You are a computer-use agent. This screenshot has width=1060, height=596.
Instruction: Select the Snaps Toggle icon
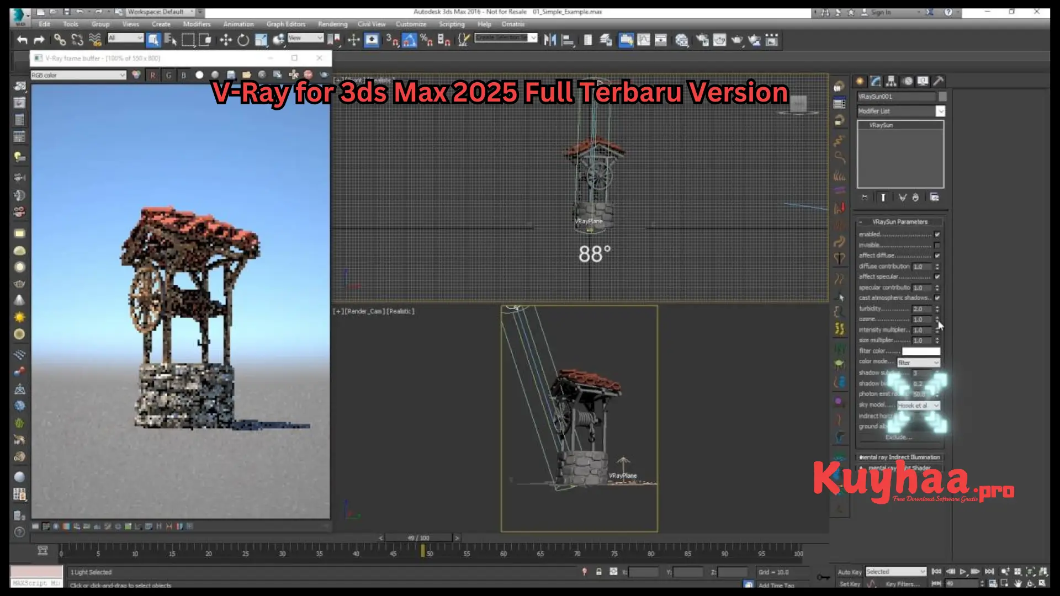390,40
